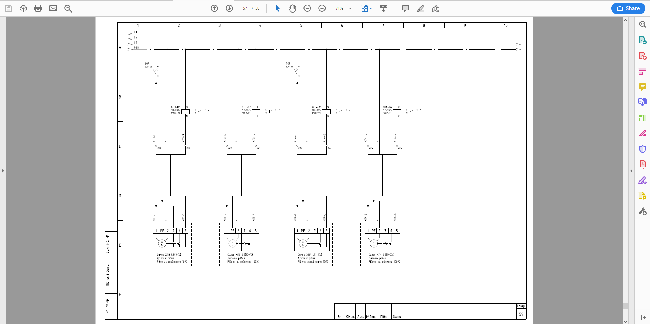
Task: Print the document using the printer icon
Action: click(x=38, y=8)
